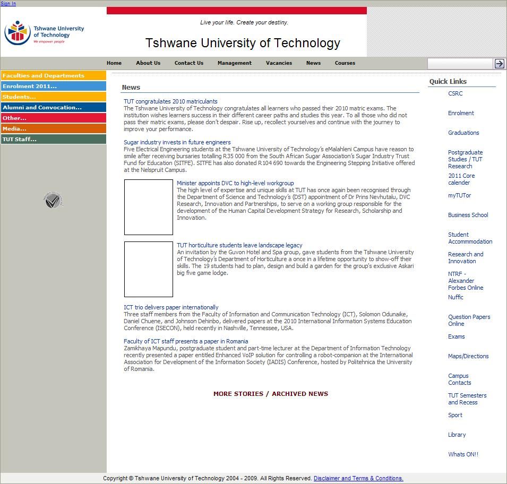Open the Management menu item
The width and height of the screenshot is (507, 484).
click(235, 63)
